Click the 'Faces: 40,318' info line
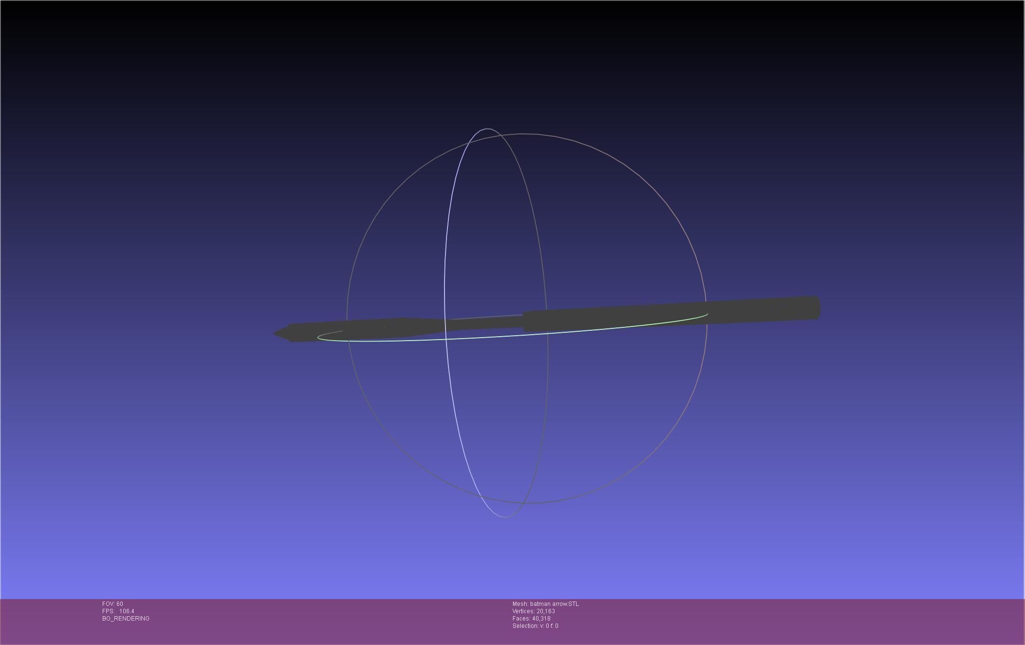Screen dimensions: 1025x645 coord(531,619)
